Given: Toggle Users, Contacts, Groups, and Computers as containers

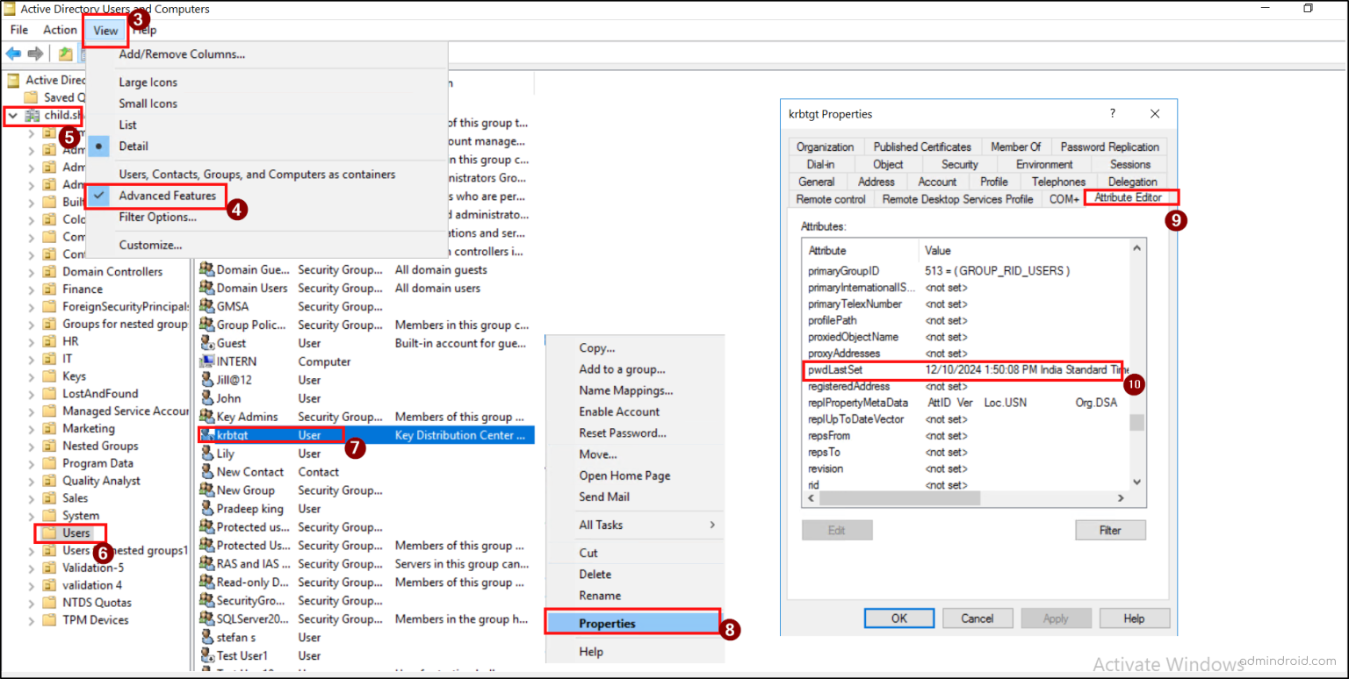Looking at the screenshot, I should (x=256, y=174).
